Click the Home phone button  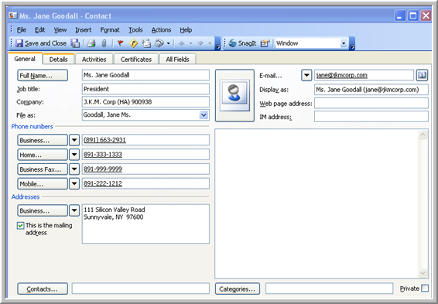click(x=43, y=155)
